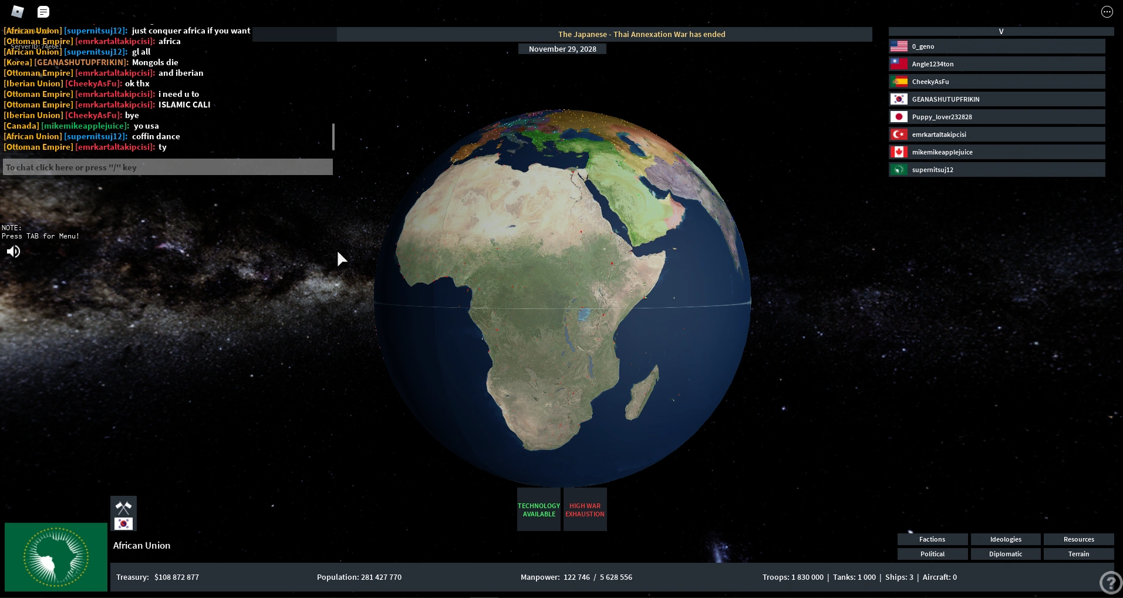The image size is (1123, 598).
Task: Select player Puppy_lover232828 in the list
Action: pyautogui.click(x=997, y=116)
